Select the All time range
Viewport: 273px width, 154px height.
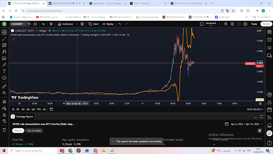click(44, 109)
